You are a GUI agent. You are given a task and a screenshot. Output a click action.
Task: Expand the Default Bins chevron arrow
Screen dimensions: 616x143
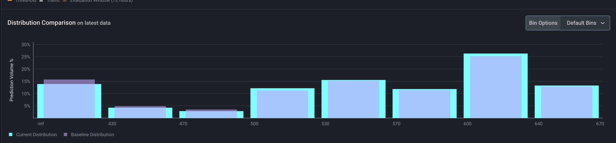603,23
